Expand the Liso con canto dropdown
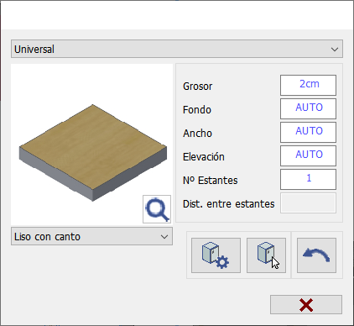Image resolution: width=354 pixels, height=326 pixels. pos(91,236)
